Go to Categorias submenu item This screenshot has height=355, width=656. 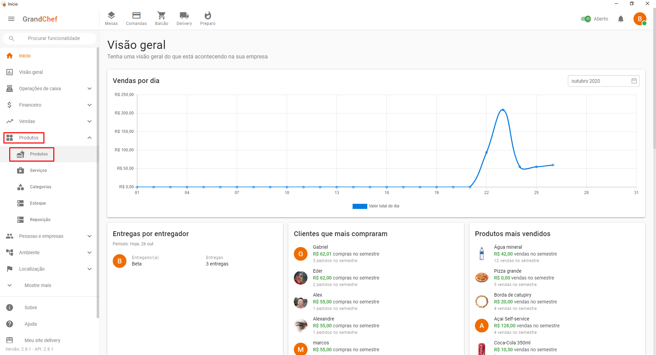click(40, 187)
